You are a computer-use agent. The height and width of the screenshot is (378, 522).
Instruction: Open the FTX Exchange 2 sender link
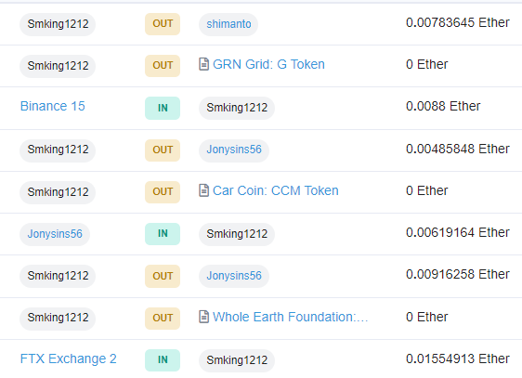tap(68, 358)
